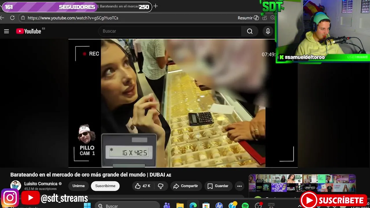
Task: Focus the YouTube Buscar search field
Action: click(x=170, y=31)
